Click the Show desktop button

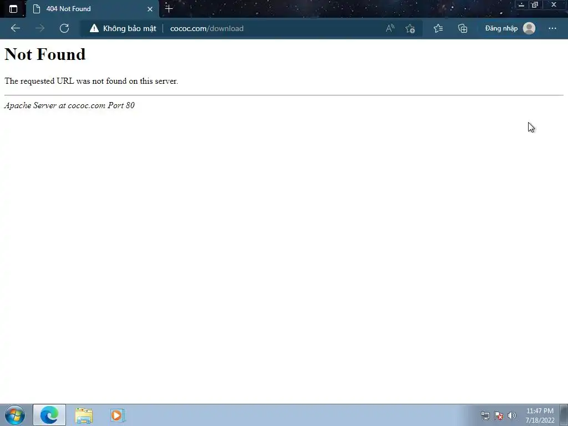pyautogui.click(x=564, y=415)
